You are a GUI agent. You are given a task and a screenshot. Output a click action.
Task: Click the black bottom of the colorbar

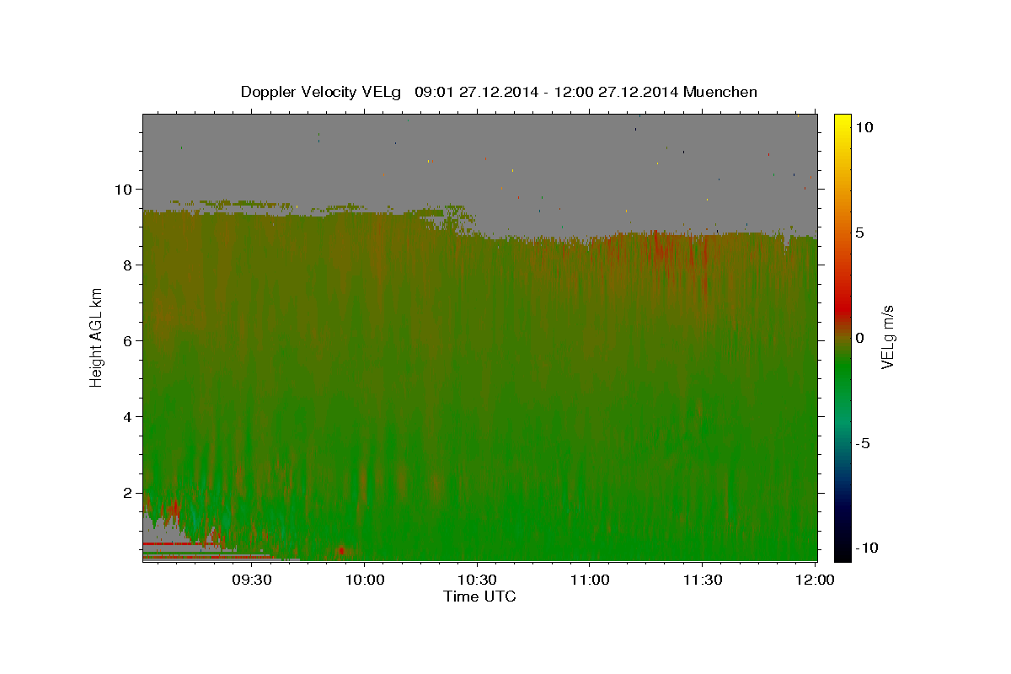click(x=842, y=552)
